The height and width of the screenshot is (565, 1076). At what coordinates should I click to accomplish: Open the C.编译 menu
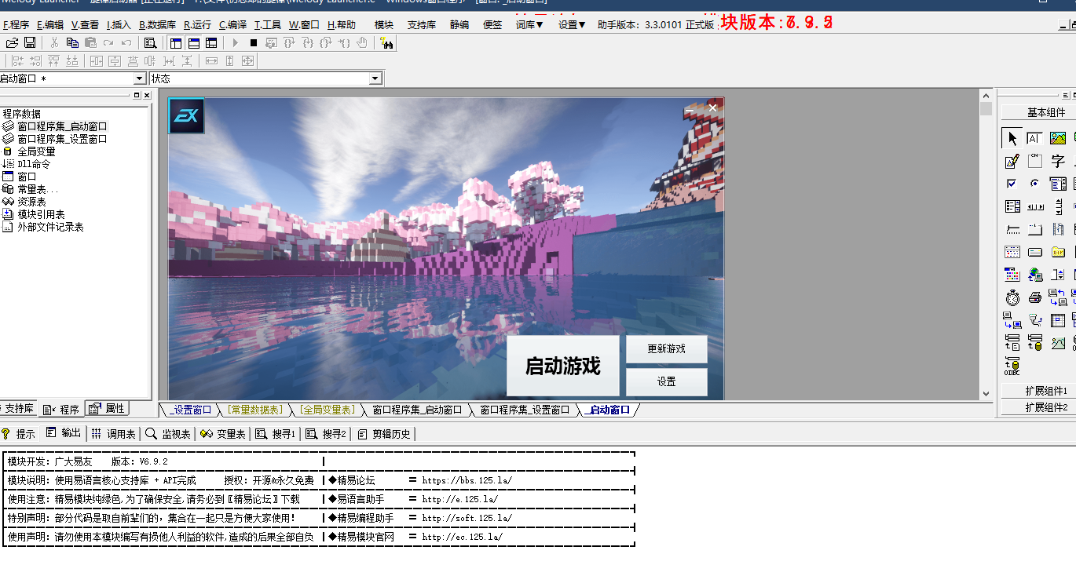click(x=232, y=24)
